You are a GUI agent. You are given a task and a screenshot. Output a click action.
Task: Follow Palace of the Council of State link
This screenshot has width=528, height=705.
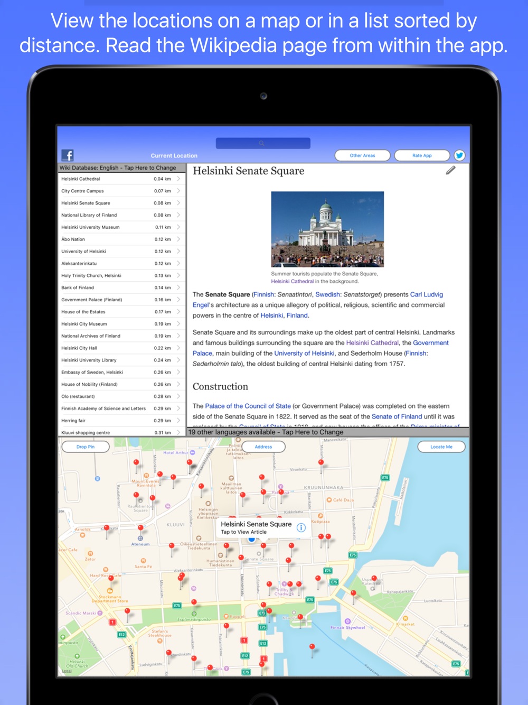[248, 406]
